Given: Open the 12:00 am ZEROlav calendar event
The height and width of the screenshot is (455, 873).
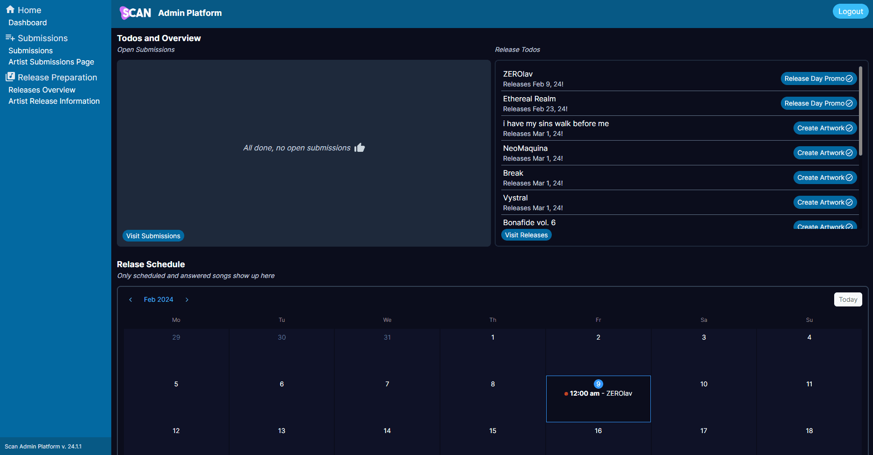Looking at the screenshot, I should coord(598,393).
